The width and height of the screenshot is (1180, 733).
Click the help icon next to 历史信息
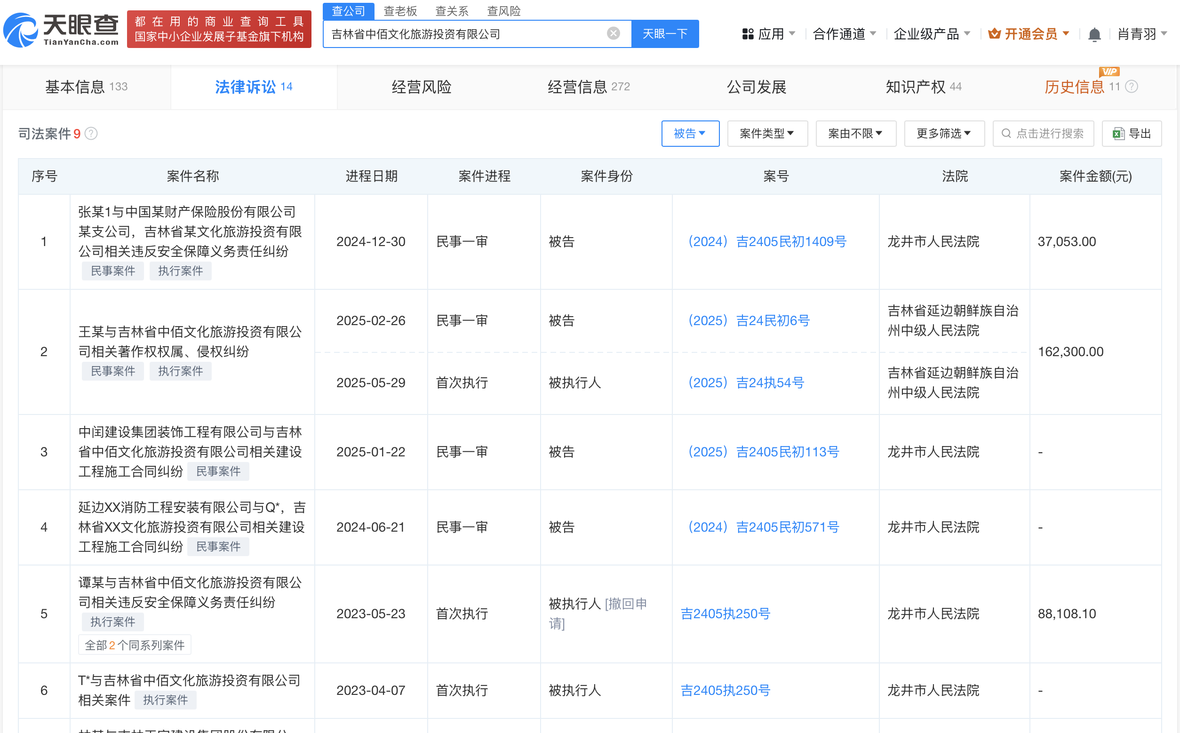[1132, 87]
